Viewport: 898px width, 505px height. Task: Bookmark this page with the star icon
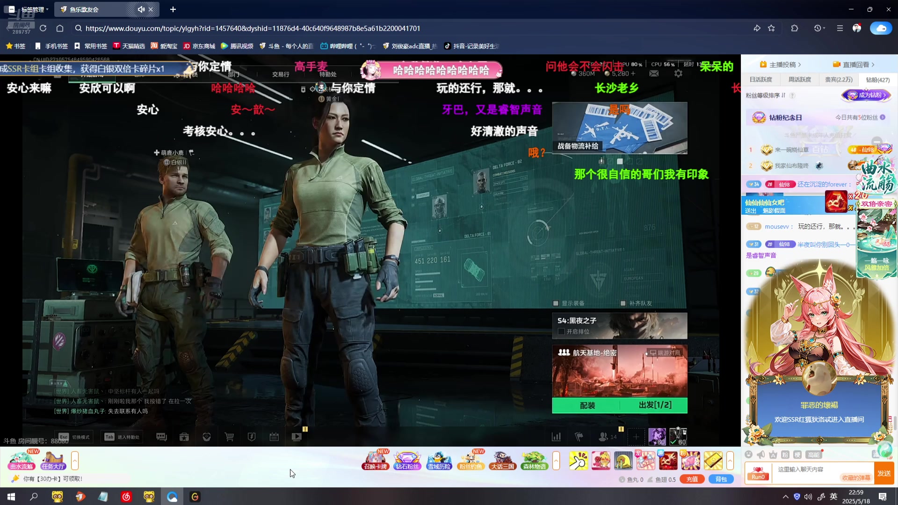[771, 28]
